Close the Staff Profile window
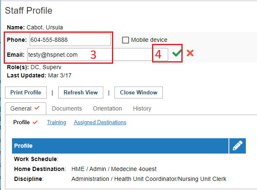This screenshot has width=257, height=190. pos(138,92)
